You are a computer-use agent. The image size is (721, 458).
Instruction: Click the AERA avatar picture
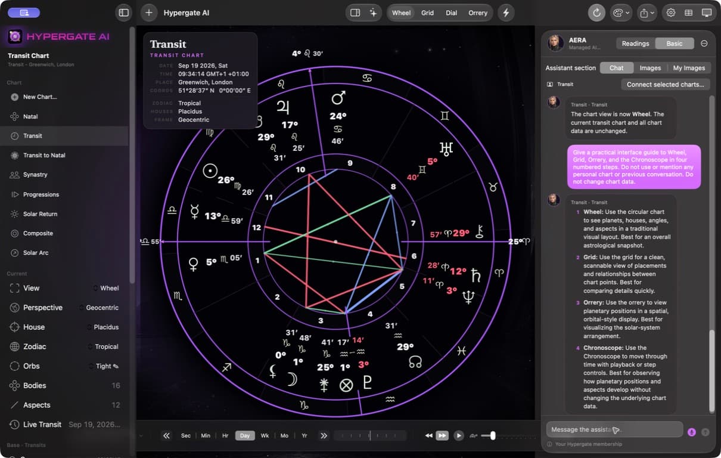[x=556, y=43]
